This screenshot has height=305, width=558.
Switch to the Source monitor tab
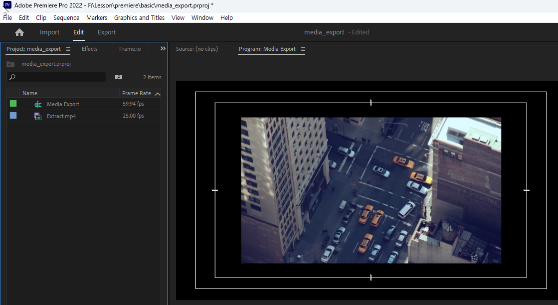[x=197, y=49]
